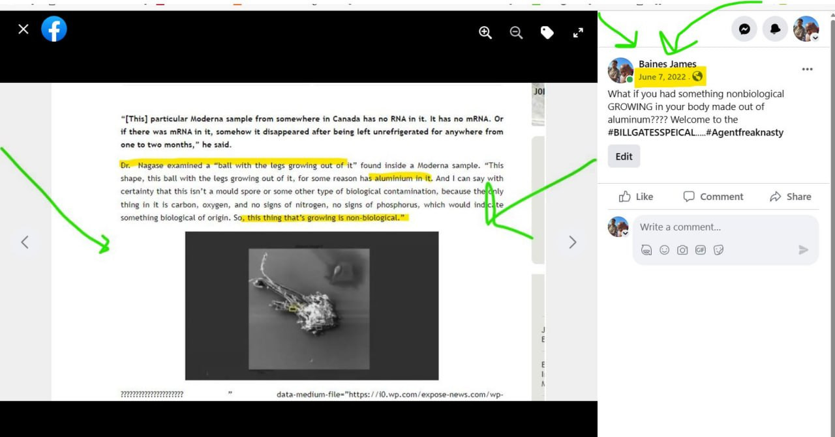Share this post

(x=790, y=197)
